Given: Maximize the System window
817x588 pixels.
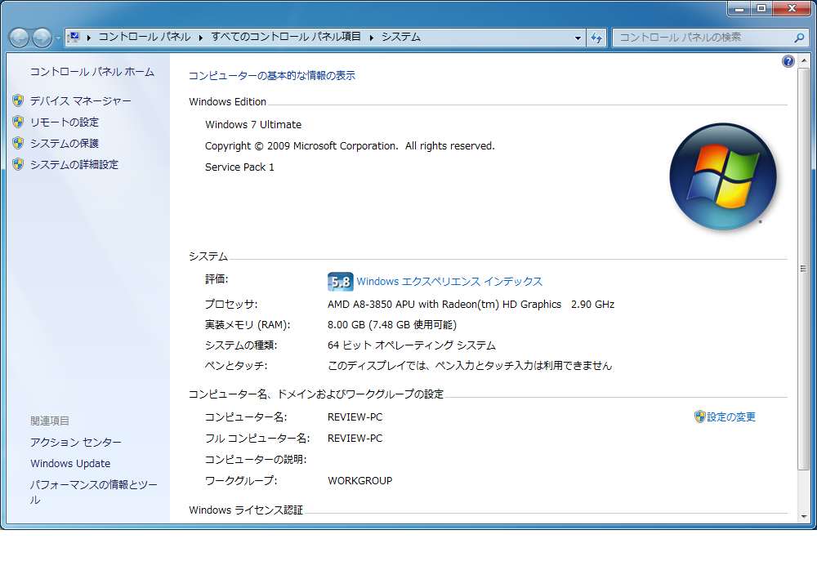Looking at the screenshot, I should [x=761, y=8].
